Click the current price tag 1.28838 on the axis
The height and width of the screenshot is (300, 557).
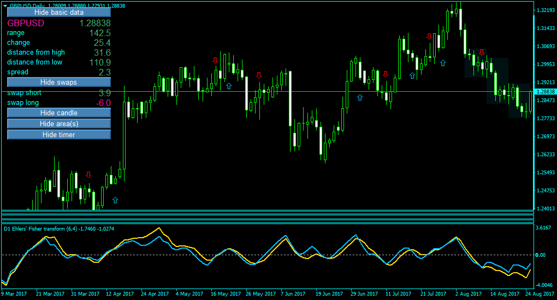[546, 92]
